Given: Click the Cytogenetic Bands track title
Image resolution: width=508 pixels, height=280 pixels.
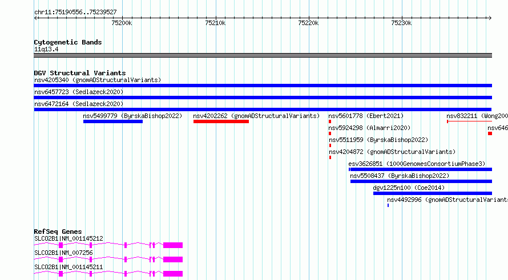Looking at the screenshot, I should 68,42.
